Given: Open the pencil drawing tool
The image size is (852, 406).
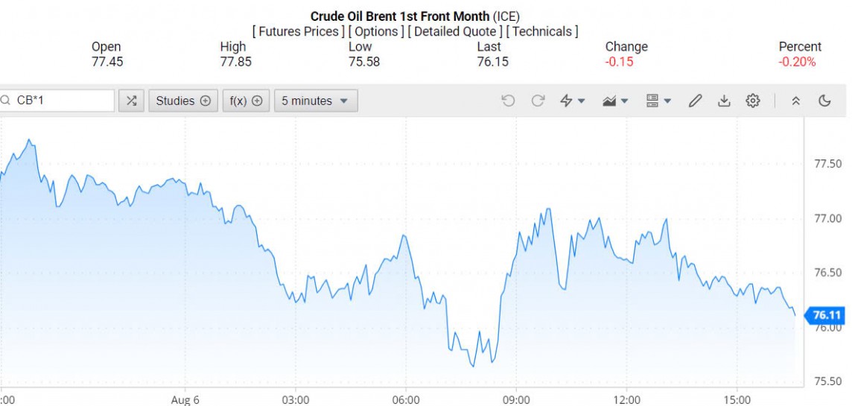Looking at the screenshot, I should click(695, 101).
